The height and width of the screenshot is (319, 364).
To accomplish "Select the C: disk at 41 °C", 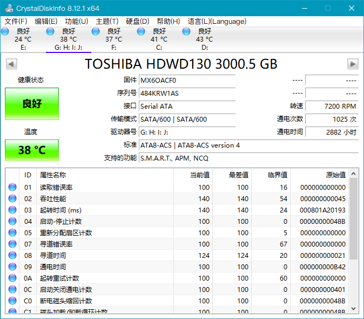I will point(159,39).
